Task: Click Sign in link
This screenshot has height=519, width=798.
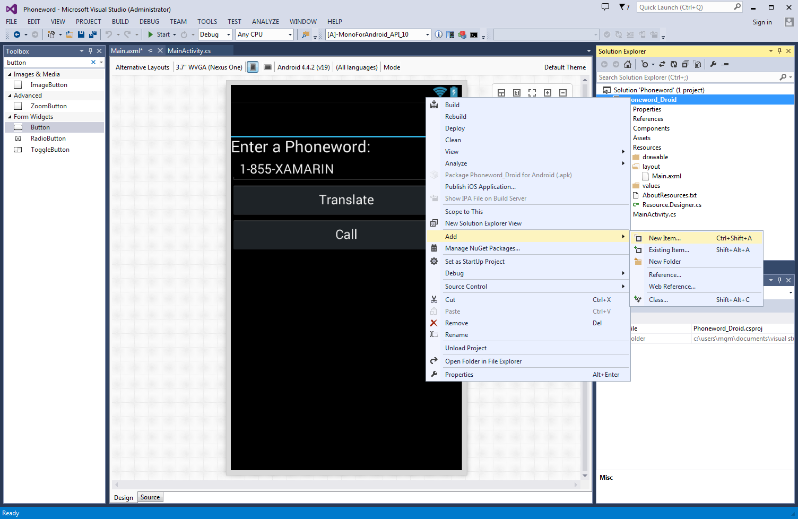Action: point(762,22)
